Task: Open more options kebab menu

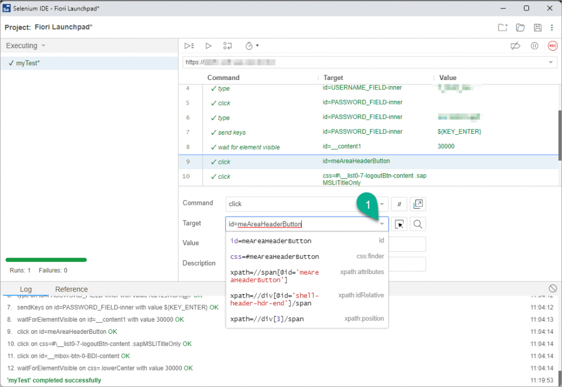Action: pyautogui.click(x=552, y=27)
